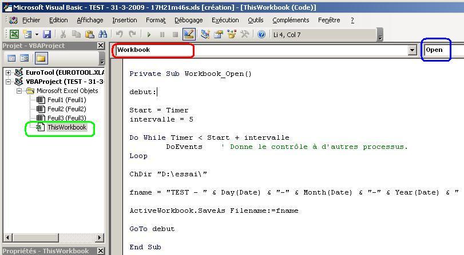Click the Undo arrow icon
Viewport: 464px width, 255px height.
[x=119, y=34]
